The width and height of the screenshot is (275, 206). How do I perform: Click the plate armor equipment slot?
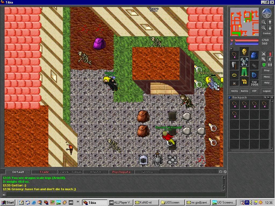click(244, 62)
